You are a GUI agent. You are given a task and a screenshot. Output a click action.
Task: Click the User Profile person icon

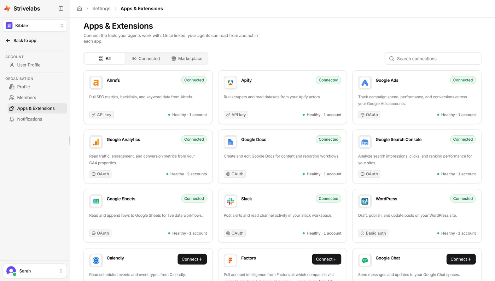pyautogui.click(x=12, y=65)
